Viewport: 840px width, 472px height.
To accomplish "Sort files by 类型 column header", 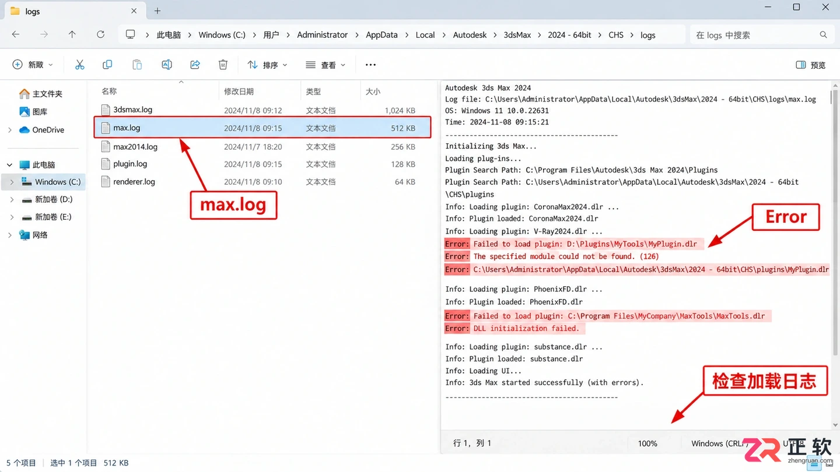I will 313,91.
